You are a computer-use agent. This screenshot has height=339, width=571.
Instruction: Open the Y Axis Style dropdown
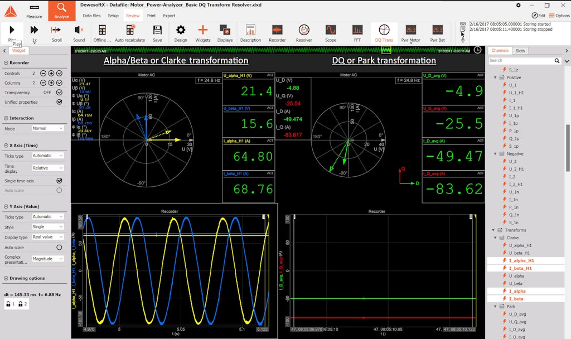tap(48, 226)
